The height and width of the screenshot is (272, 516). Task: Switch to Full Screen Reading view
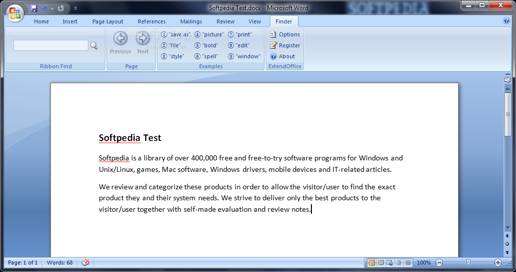click(x=381, y=263)
